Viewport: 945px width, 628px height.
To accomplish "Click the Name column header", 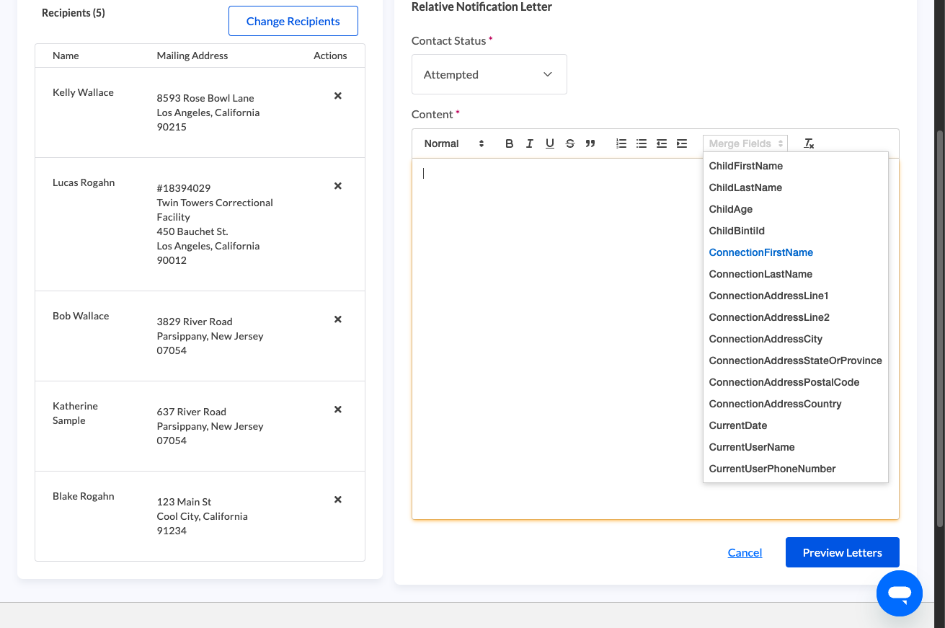I will pos(66,56).
